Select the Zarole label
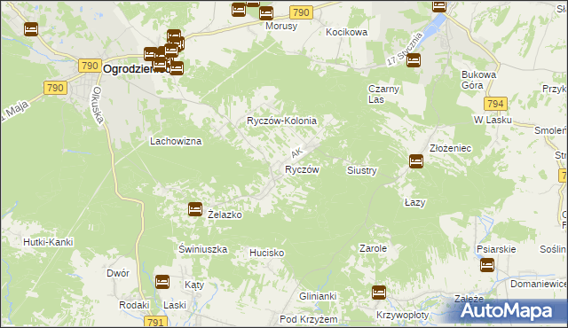The image size is (568, 328). pyautogui.click(x=373, y=248)
